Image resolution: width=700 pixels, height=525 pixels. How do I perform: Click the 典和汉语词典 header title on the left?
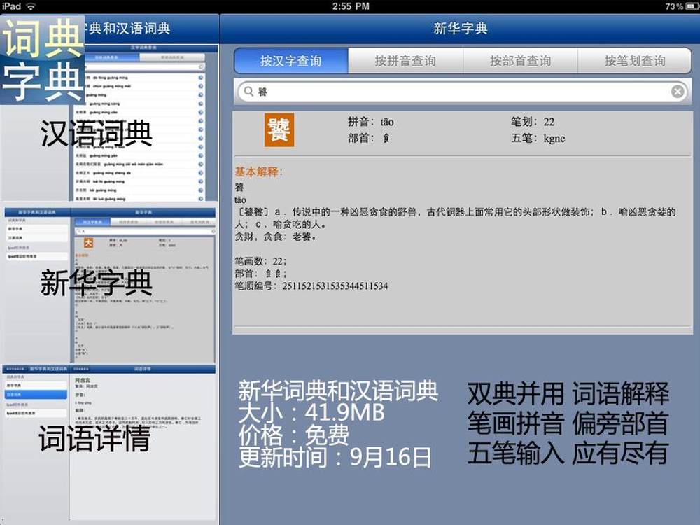[127, 29]
